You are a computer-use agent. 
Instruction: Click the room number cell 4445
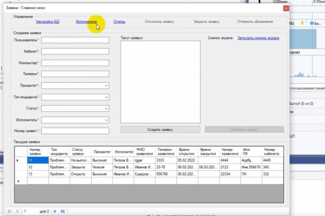click(x=273, y=160)
